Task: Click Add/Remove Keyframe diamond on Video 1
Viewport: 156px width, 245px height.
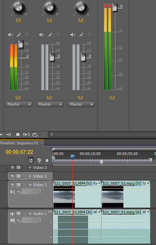Action: (31, 191)
